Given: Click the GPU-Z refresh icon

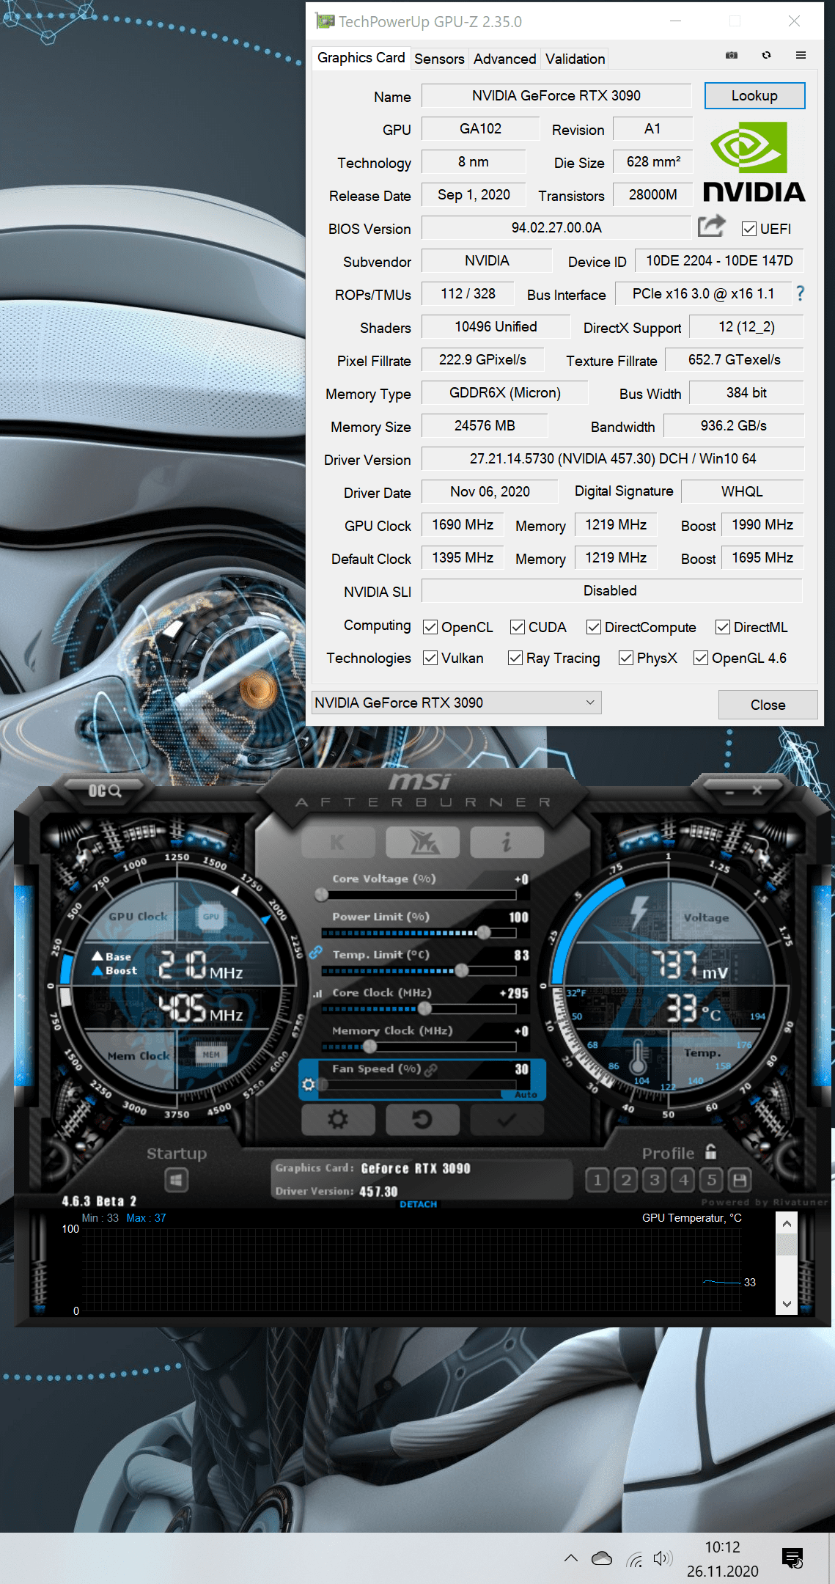Looking at the screenshot, I should 766,56.
